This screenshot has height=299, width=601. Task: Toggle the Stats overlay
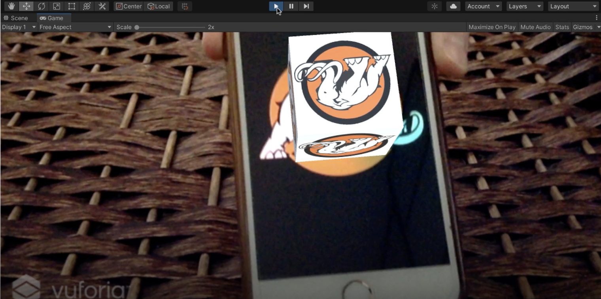point(562,27)
